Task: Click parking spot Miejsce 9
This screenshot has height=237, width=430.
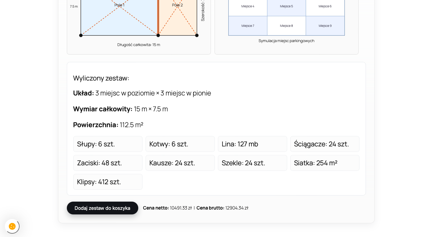Action: pos(325,26)
